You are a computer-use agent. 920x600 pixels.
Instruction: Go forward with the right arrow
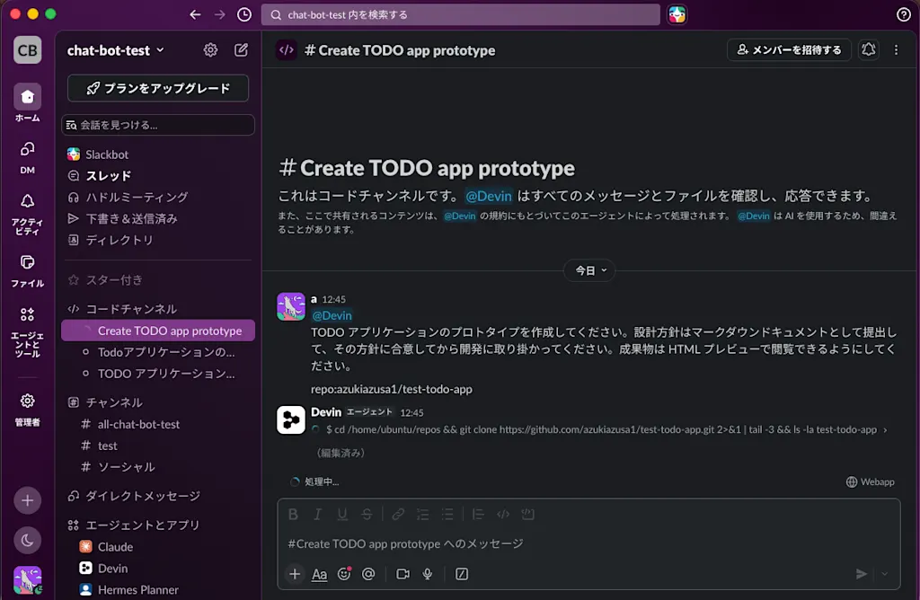pyautogui.click(x=219, y=14)
